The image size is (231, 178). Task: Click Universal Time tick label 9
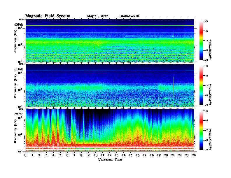click(x=88, y=155)
